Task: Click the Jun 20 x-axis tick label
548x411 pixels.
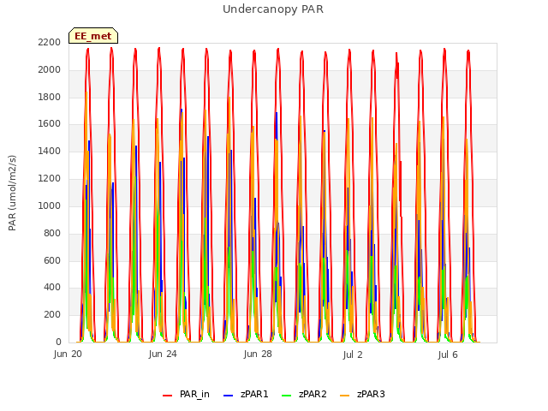Action: tap(68, 354)
